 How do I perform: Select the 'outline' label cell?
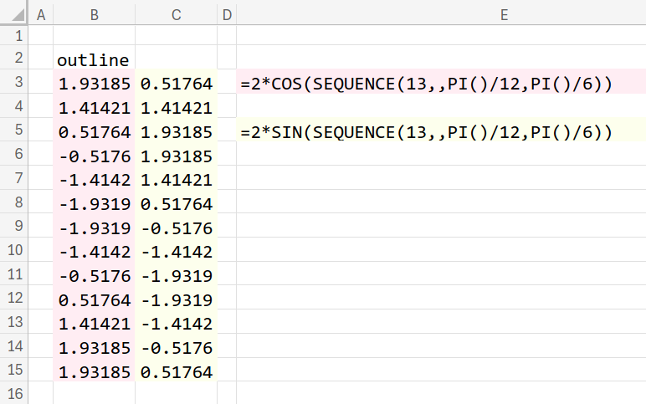[94, 60]
